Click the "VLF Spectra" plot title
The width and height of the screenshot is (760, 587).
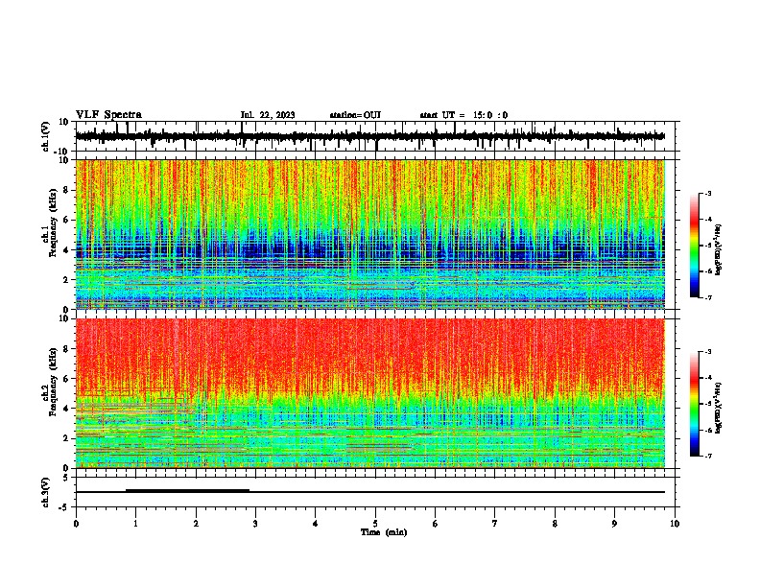pos(108,115)
